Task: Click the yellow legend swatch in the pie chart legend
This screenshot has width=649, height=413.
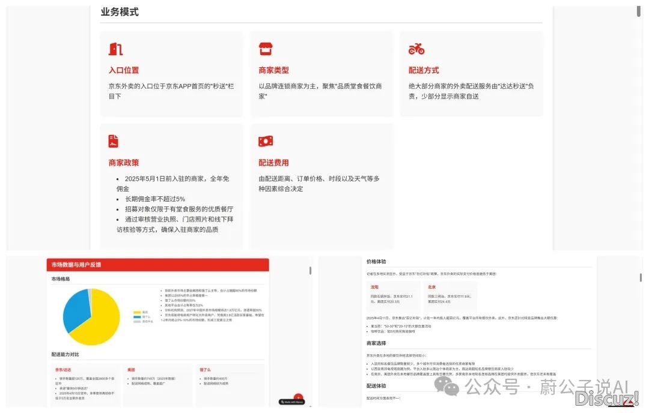Action: (137, 313)
